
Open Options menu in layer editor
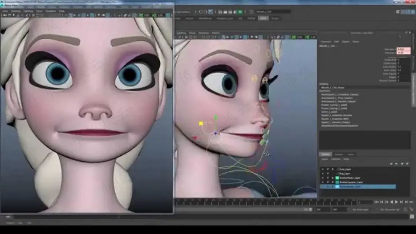click(x=336, y=159)
